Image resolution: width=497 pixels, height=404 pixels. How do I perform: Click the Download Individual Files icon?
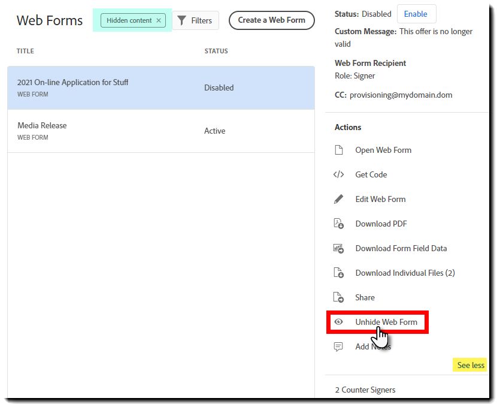point(338,273)
